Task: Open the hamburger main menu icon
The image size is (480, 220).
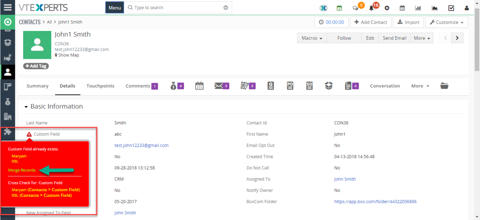Action: pyautogui.click(x=8, y=7)
